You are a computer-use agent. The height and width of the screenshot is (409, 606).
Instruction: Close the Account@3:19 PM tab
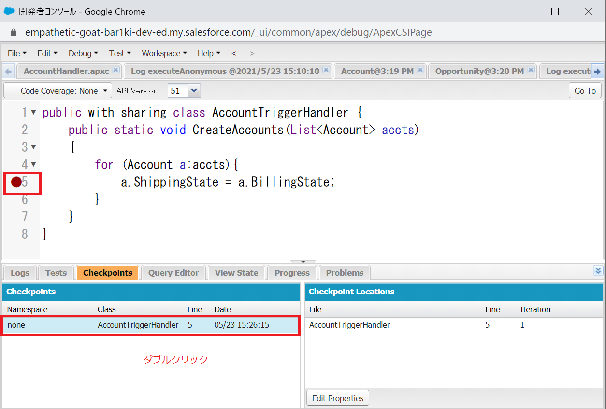(x=420, y=70)
